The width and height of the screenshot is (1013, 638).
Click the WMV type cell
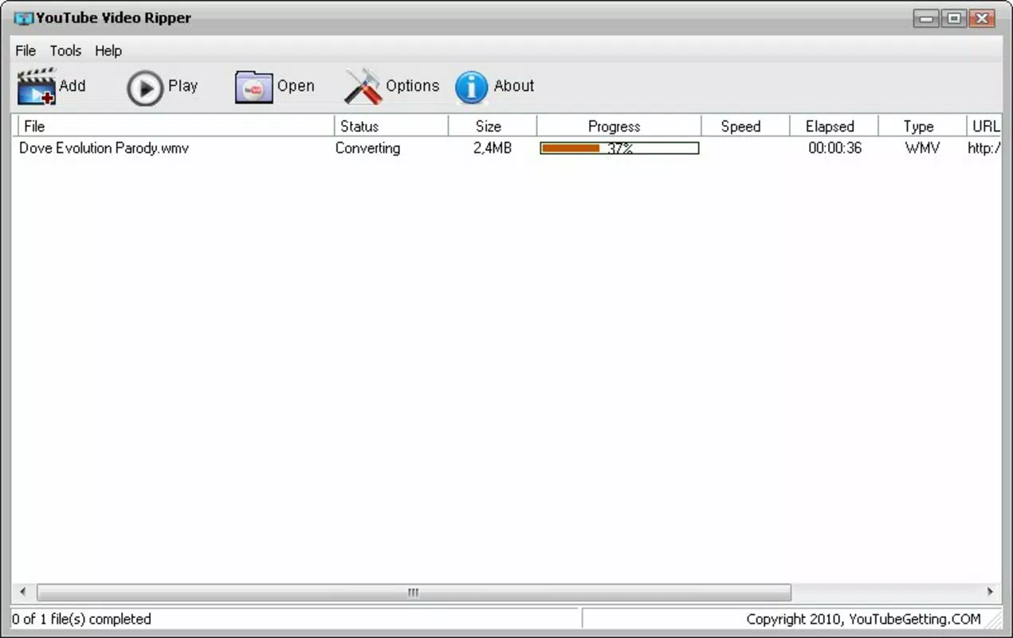point(922,148)
